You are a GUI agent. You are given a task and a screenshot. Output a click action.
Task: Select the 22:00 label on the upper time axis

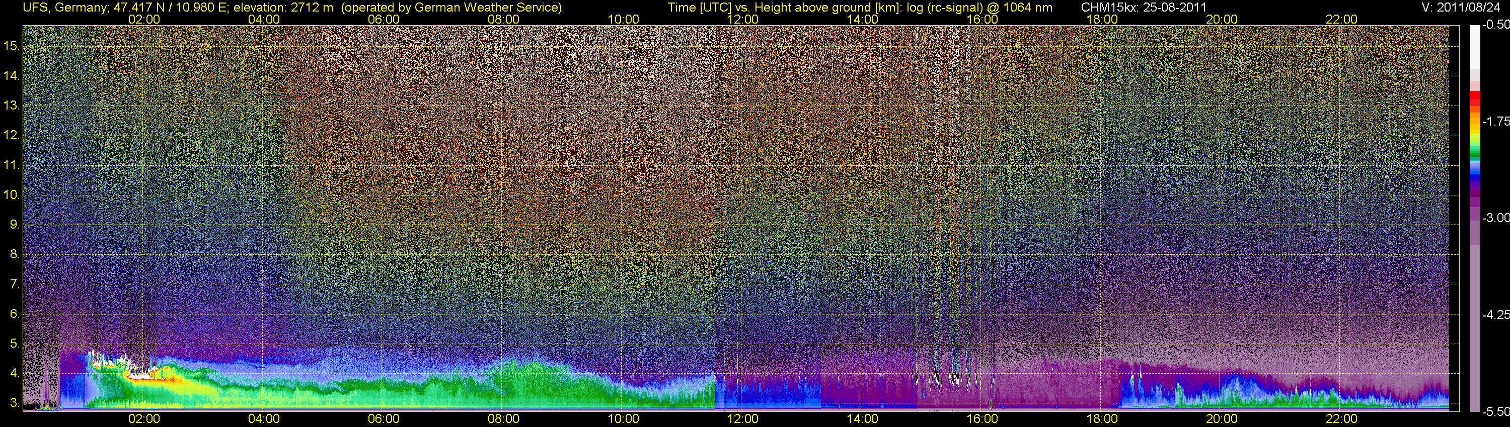coord(1342,19)
